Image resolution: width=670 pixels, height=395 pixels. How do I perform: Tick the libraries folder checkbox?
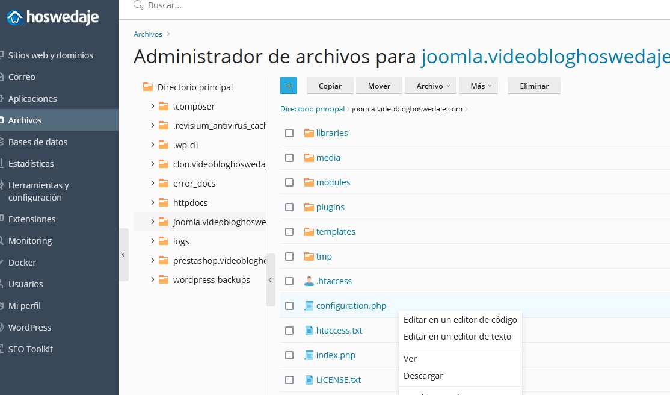tap(289, 133)
